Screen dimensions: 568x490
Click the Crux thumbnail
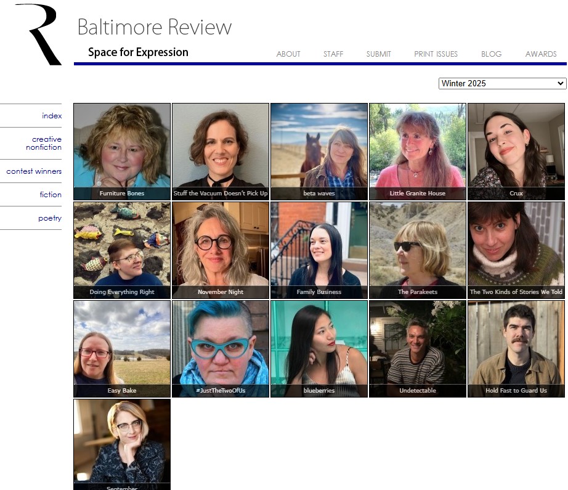[516, 152]
